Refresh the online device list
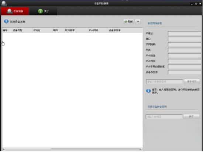203x152 pixels. pos(128,21)
